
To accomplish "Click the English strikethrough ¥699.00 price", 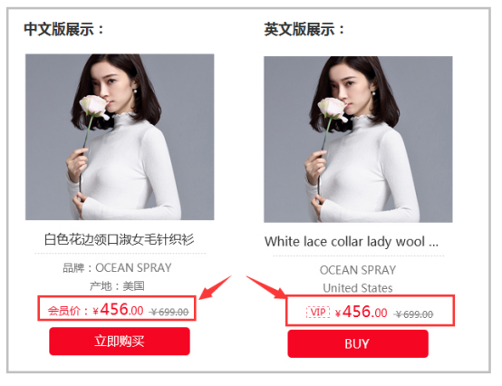I will pos(413,314).
